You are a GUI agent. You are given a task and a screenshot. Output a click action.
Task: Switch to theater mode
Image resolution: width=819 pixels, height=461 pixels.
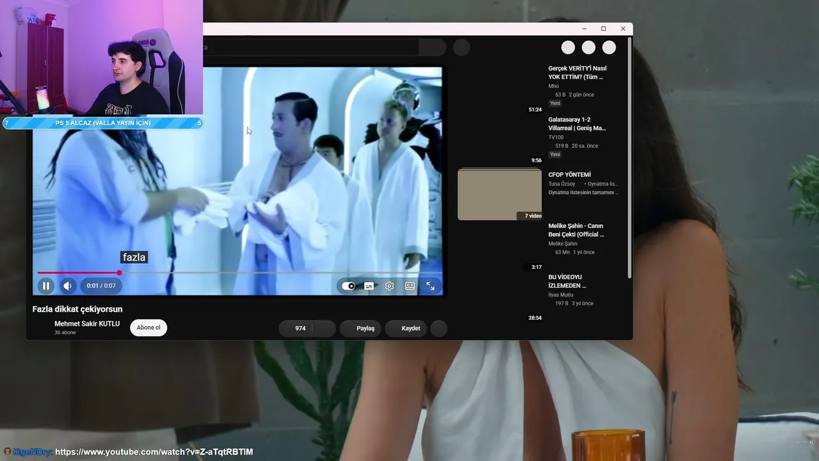coord(410,286)
